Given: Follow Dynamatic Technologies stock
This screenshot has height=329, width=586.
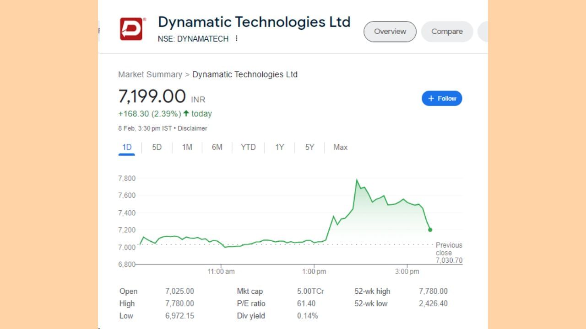Looking at the screenshot, I should coord(442,98).
